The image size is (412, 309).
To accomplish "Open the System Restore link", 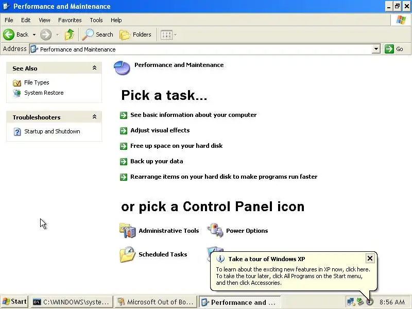I will tap(44, 93).
